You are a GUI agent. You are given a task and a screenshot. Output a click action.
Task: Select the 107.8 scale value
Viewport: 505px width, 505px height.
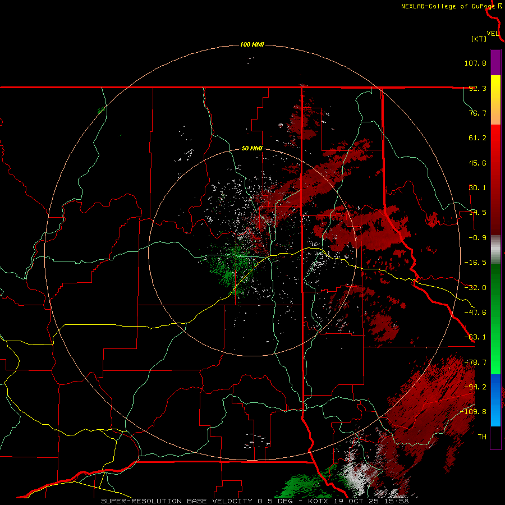[x=475, y=63]
